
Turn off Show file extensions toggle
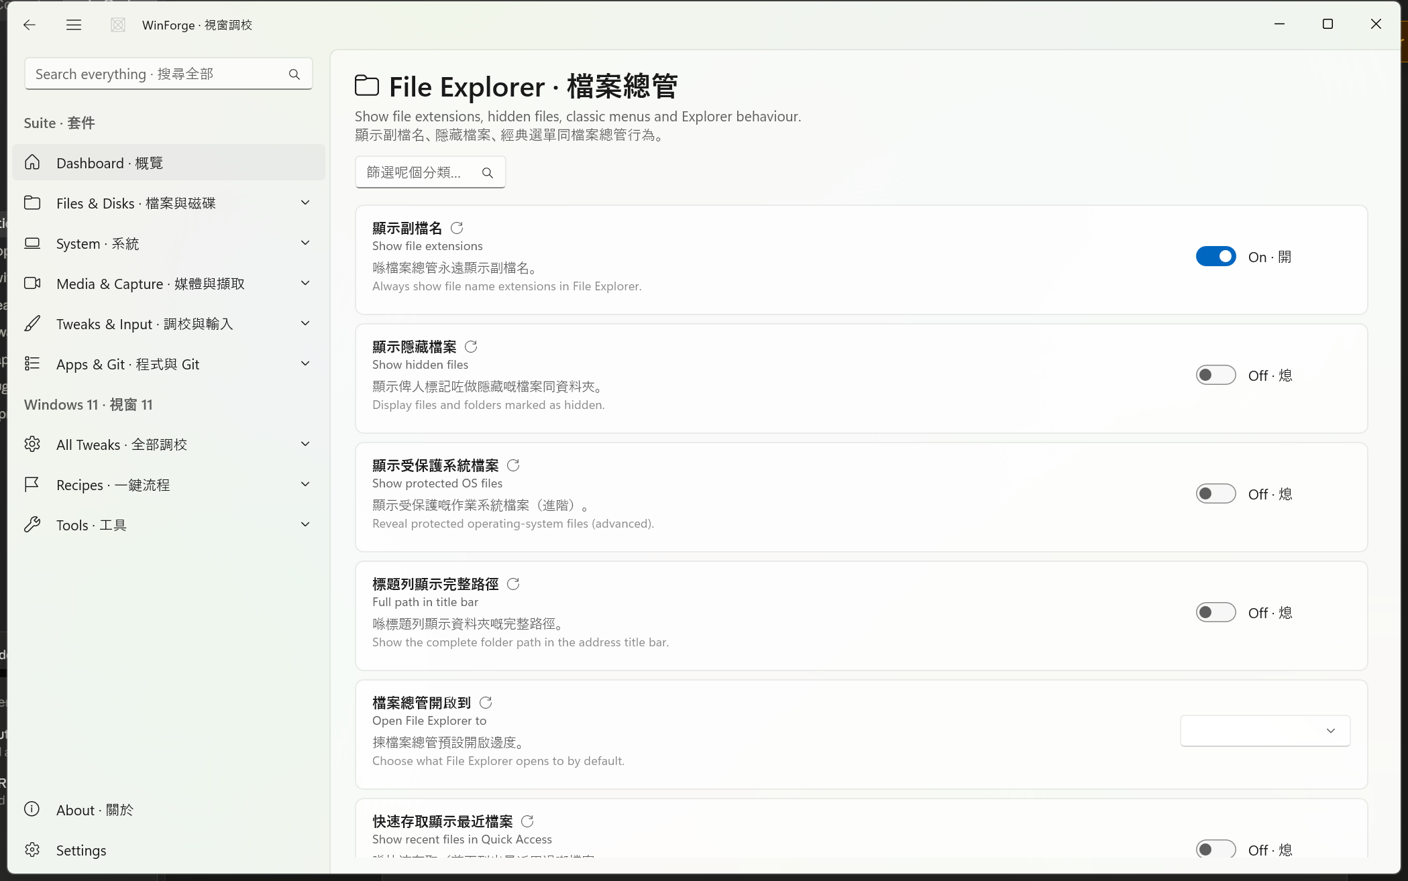1215,257
